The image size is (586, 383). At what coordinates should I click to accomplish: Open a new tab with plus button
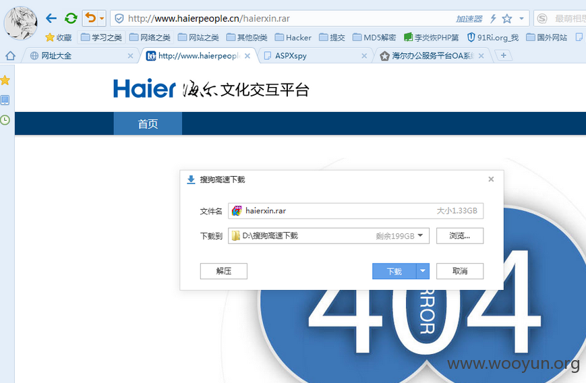[x=504, y=55]
